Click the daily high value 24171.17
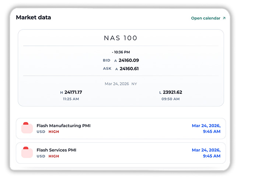Screen dimensions: 258x180 (73, 92)
